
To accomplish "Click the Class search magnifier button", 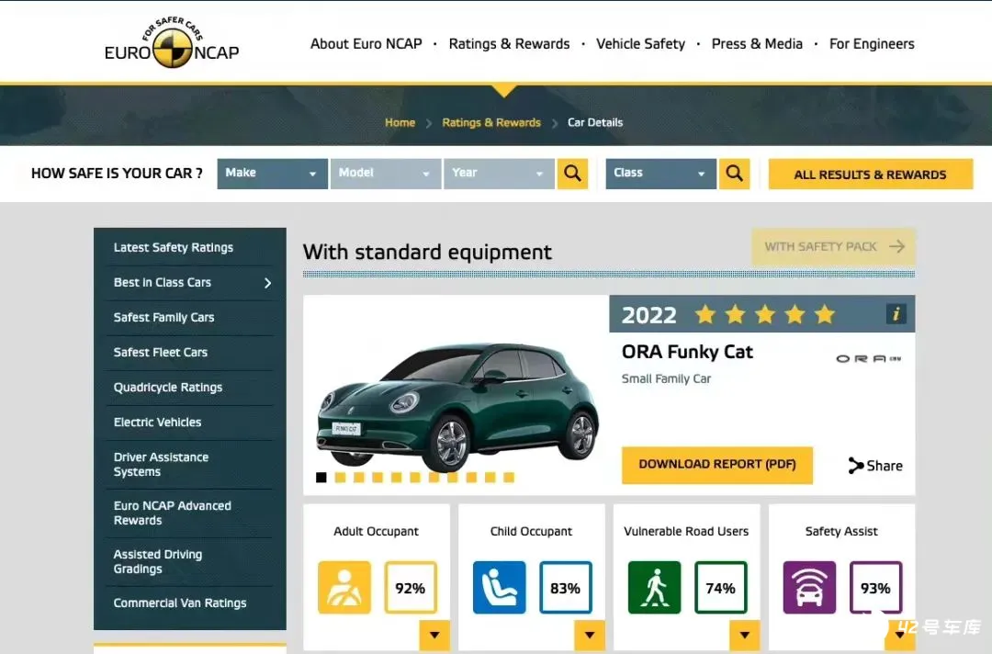I will pyautogui.click(x=734, y=174).
